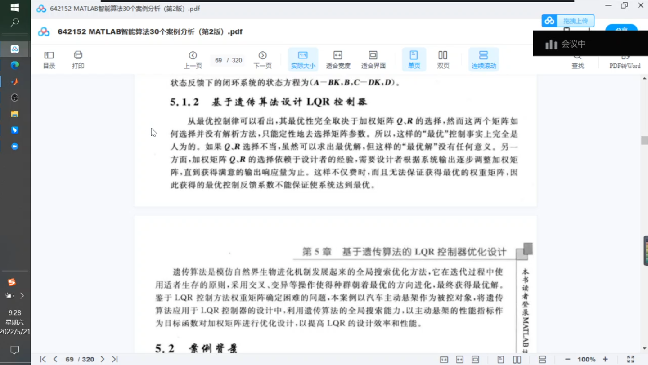Zoom in with the plus button
Image resolution: width=648 pixels, height=365 pixels.
pyautogui.click(x=605, y=359)
